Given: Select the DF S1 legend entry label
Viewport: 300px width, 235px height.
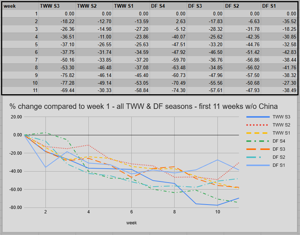Looking at the screenshot, I should [x=280, y=165].
